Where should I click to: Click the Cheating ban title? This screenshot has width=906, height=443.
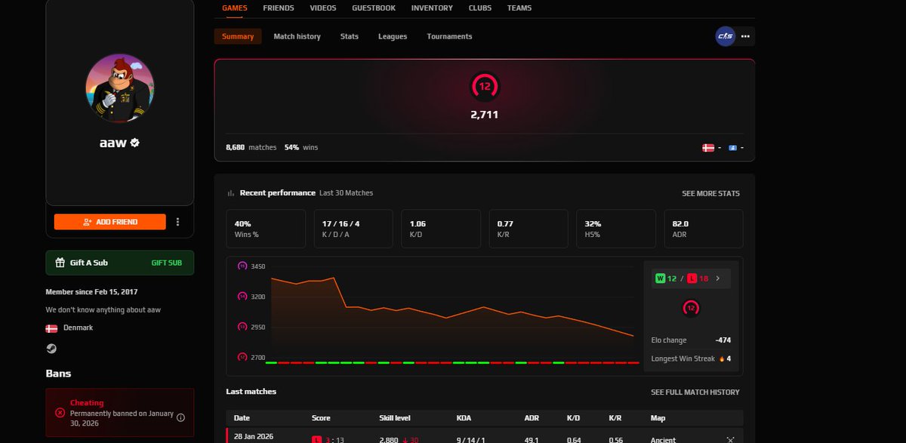point(87,403)
